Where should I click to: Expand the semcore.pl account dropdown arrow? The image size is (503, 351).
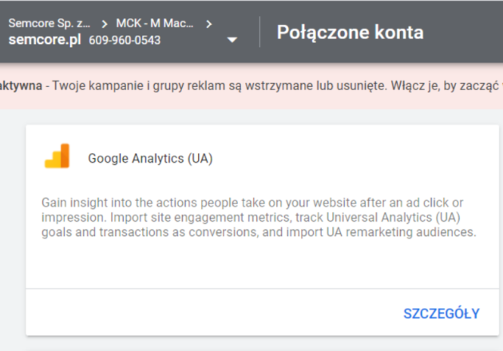(232, 40)
